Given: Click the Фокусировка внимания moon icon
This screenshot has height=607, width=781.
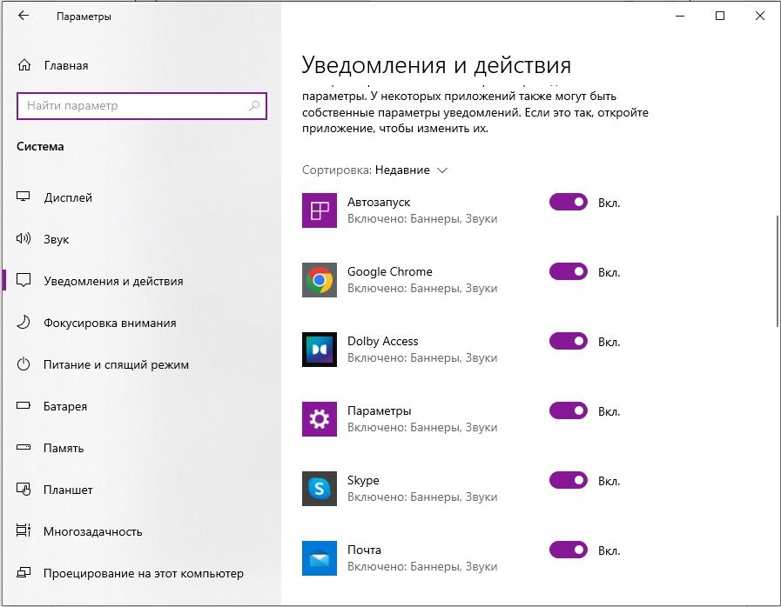Looking at the screenshot, I should 24,323.
